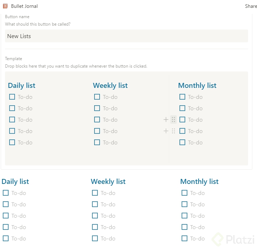Viewport: 257px width, 249px height.
Task: Tick first Daily list to-do outside the template
Action: (6, 193)
